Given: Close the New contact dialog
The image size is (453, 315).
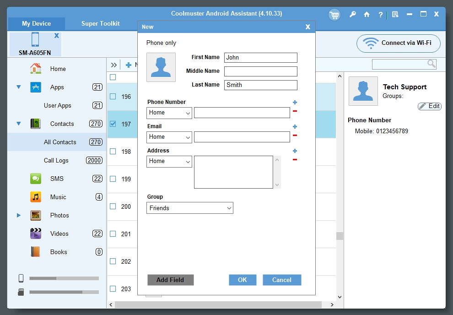Looking at the screenshot, I should coord(307,27).
